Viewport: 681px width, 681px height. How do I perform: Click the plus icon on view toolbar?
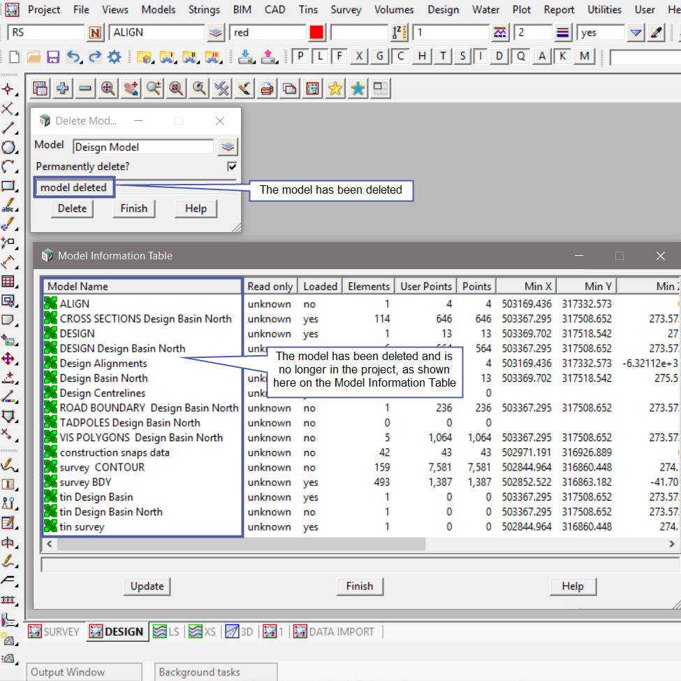[63, 88]
